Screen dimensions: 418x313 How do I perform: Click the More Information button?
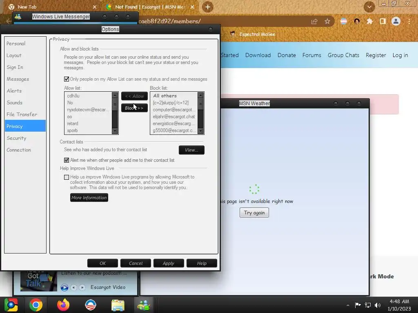pos(89,198)
